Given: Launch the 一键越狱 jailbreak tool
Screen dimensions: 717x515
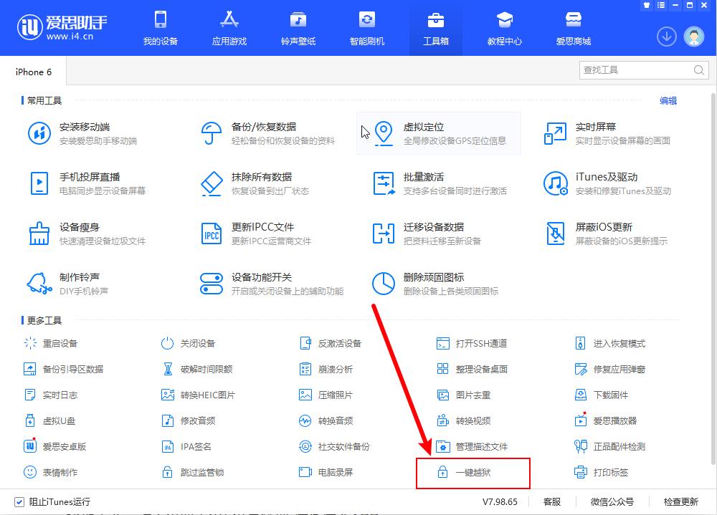Looking at the screenshot, I should [x=473, y=473].
